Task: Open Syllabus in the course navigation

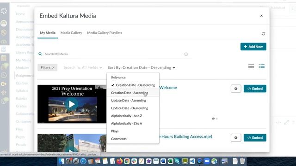Action: click(x=22, y=91)
